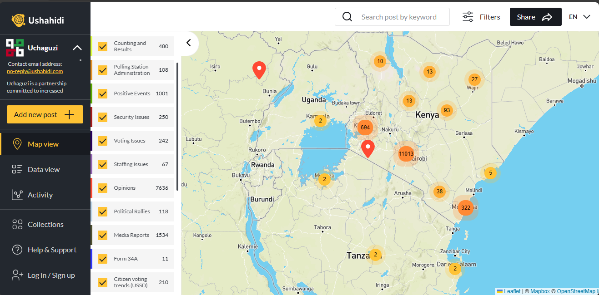Open the Mapbox attribution link

[x=540, y=291]
